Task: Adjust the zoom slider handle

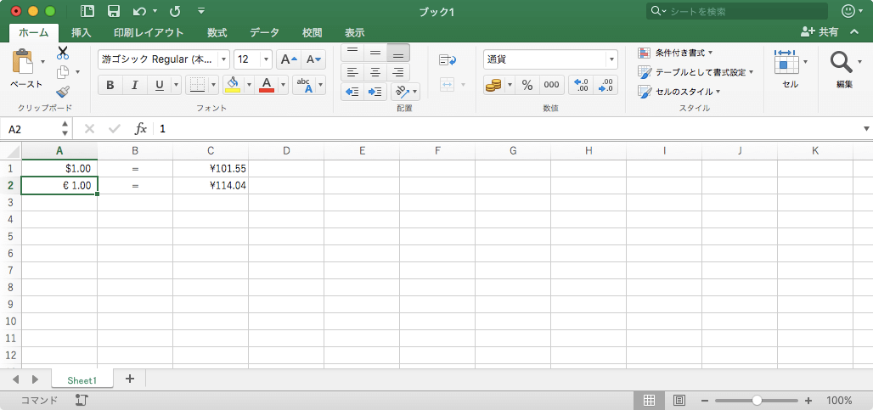Action: tap(757, 400)
